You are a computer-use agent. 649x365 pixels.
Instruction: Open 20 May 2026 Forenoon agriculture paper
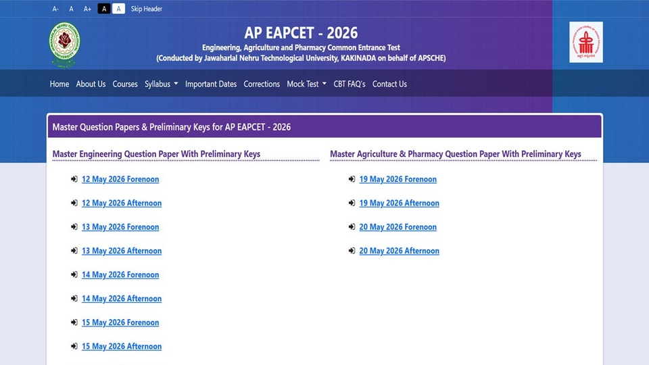[x=398, y=227]
